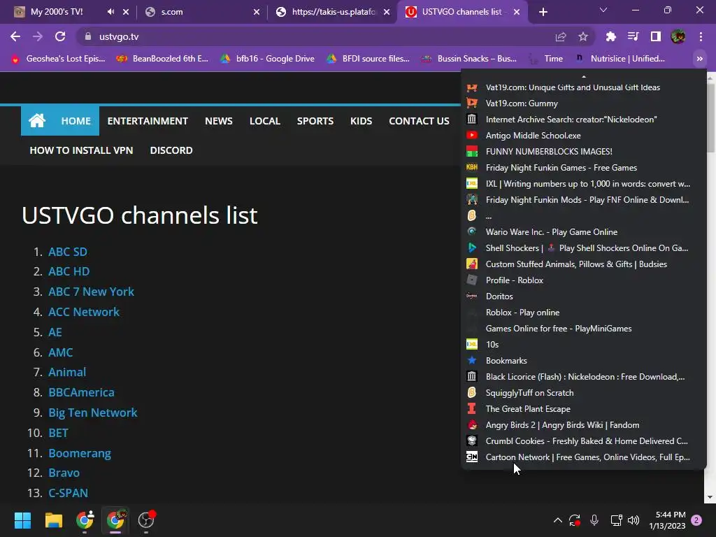Image resolution: width=716 pixels, height=537 pixels.
Task: Open the ACC Network channel link
Action: pos(84,312)
